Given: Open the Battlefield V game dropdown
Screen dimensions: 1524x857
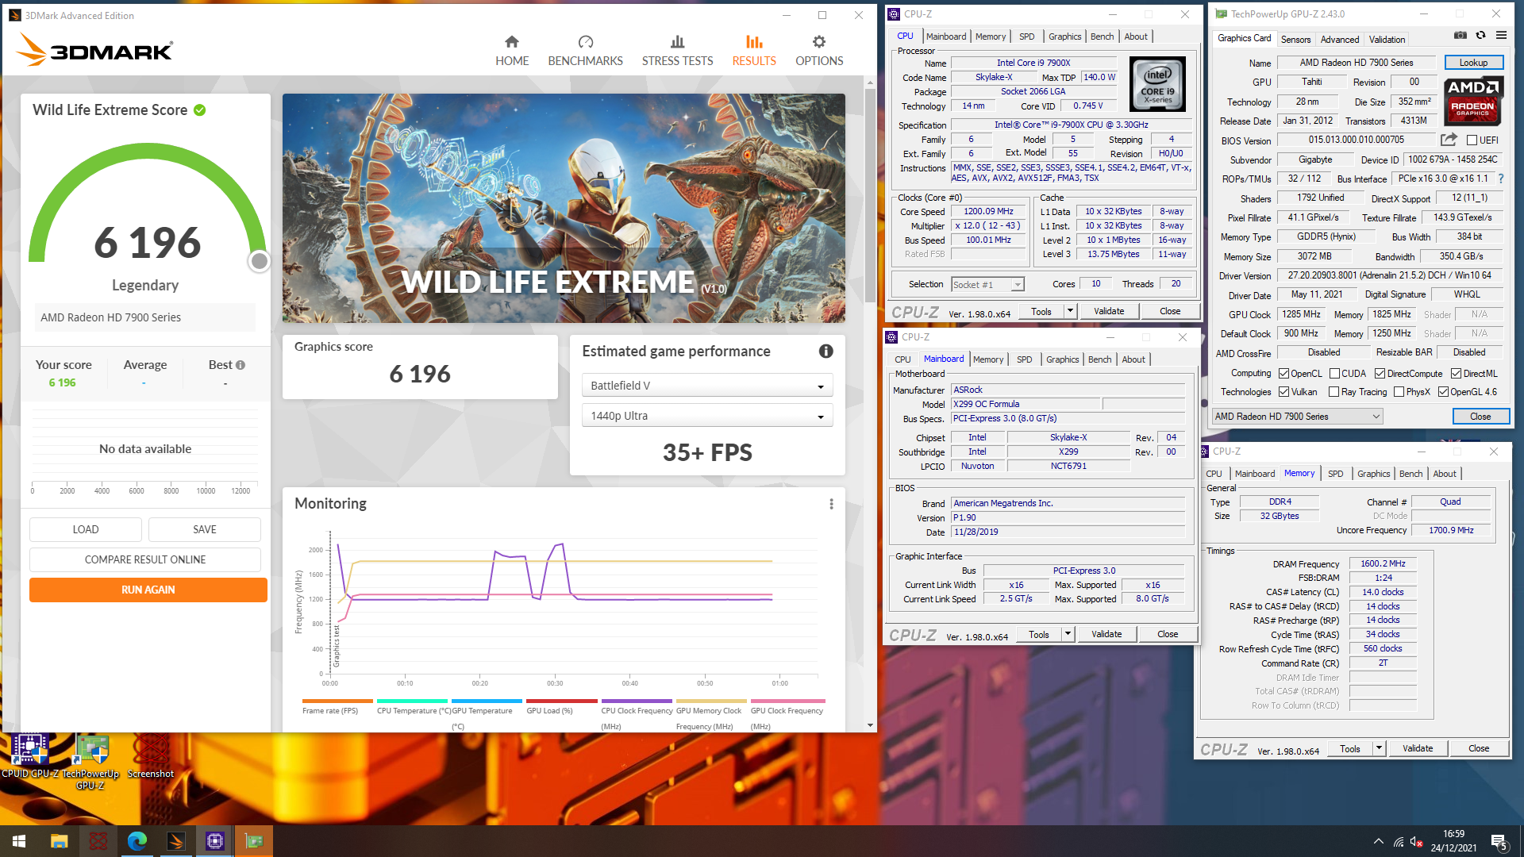Looking at the screenshot, I should 707,386.
